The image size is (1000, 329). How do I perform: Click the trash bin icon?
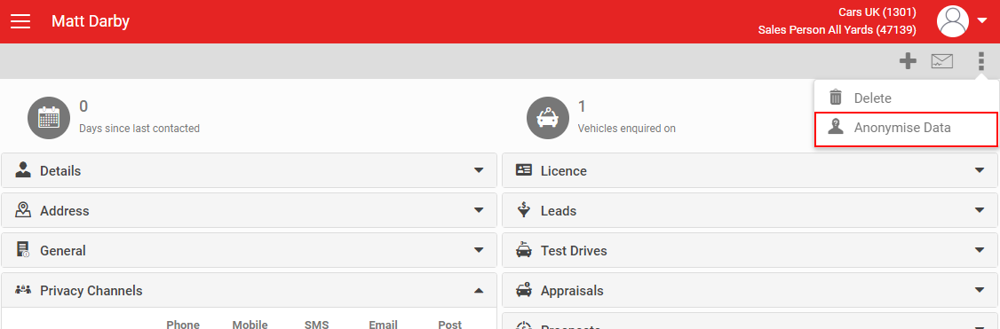pos(836,98)
